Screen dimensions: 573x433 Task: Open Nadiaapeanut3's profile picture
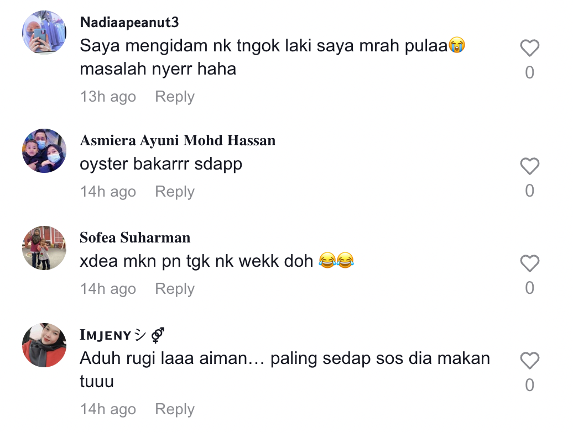[44, 33]
